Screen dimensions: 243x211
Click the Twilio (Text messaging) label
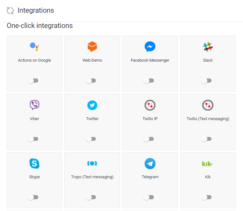208,119
